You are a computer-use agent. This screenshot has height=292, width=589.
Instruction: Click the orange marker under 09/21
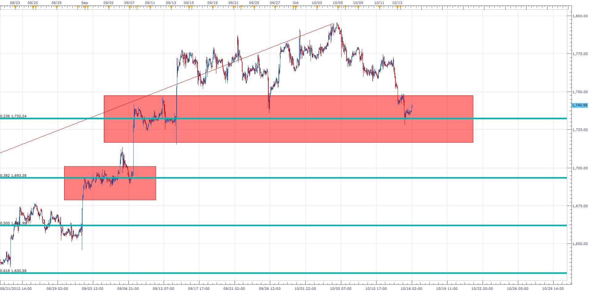coord(234,8)
